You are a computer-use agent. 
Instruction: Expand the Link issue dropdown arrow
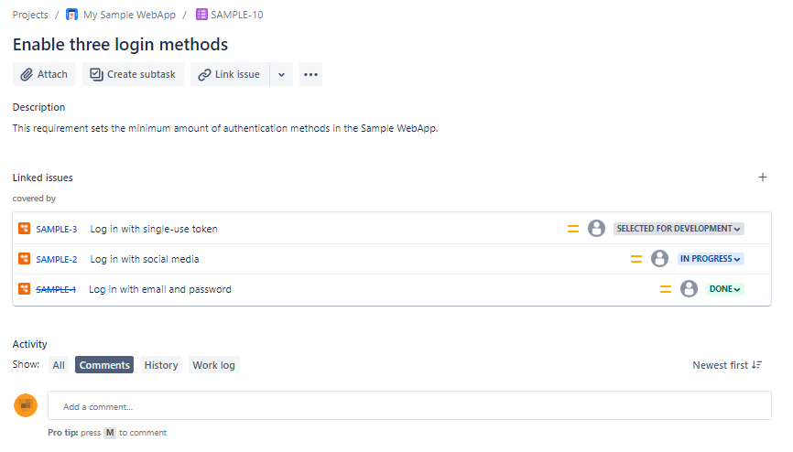281,75
